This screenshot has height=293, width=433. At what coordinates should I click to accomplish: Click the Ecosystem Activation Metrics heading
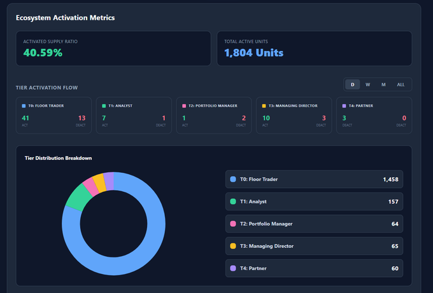[65, 18]
